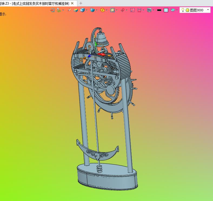The height and width of the screenshot is (201, 213).
Task: Click the red crosshair target icon
Action: (x=122, y=10)
